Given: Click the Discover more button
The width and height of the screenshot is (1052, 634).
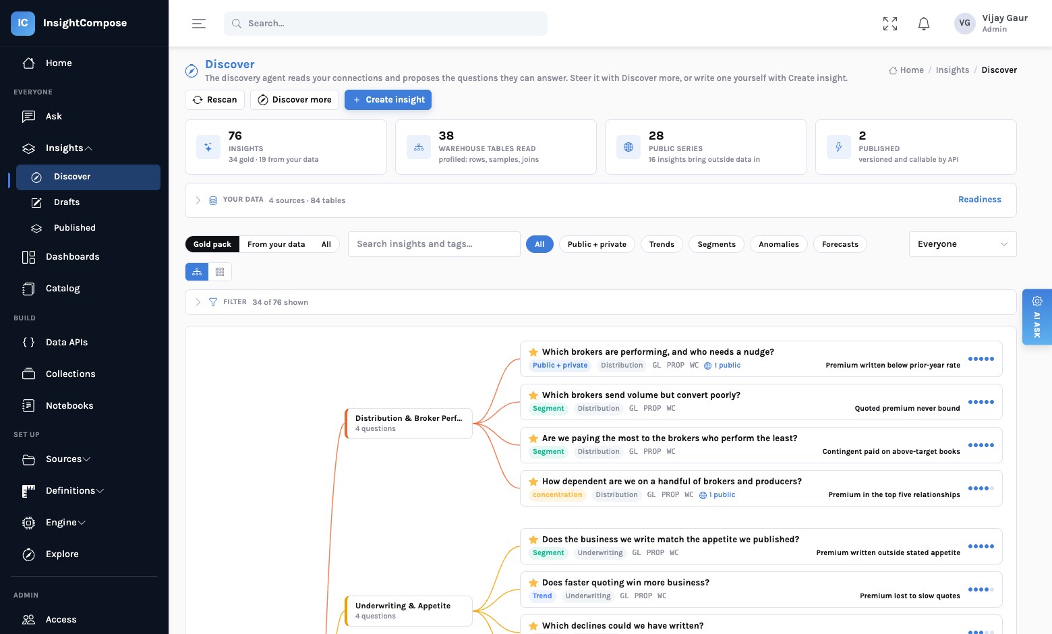Looking at the screenshot, I should point(295,100).
